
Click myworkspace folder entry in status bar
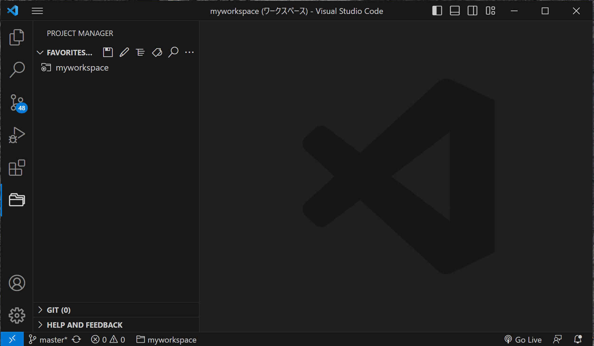pos(166,340)
